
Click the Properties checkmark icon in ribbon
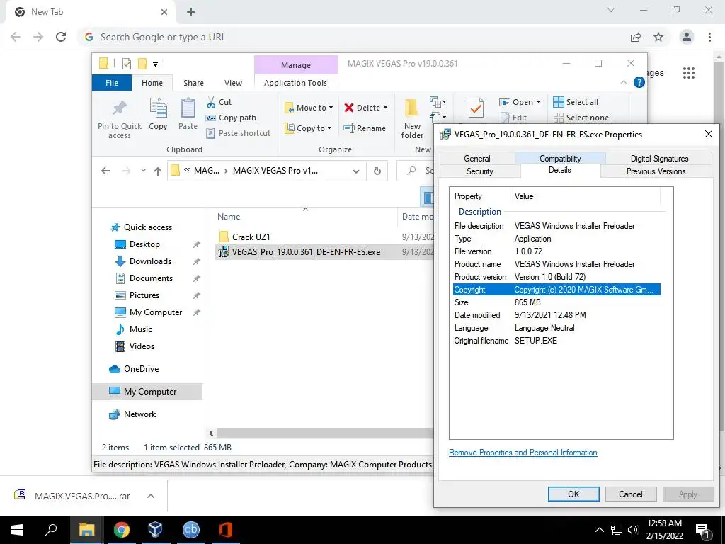[x=476, y=109]
